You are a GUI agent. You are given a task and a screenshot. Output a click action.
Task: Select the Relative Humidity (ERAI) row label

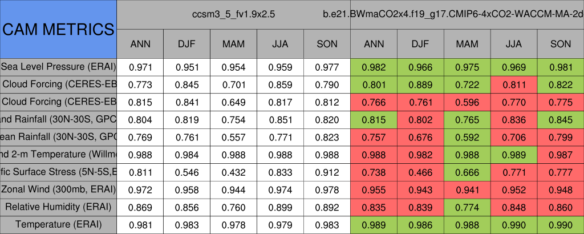(x=58, y=207)
